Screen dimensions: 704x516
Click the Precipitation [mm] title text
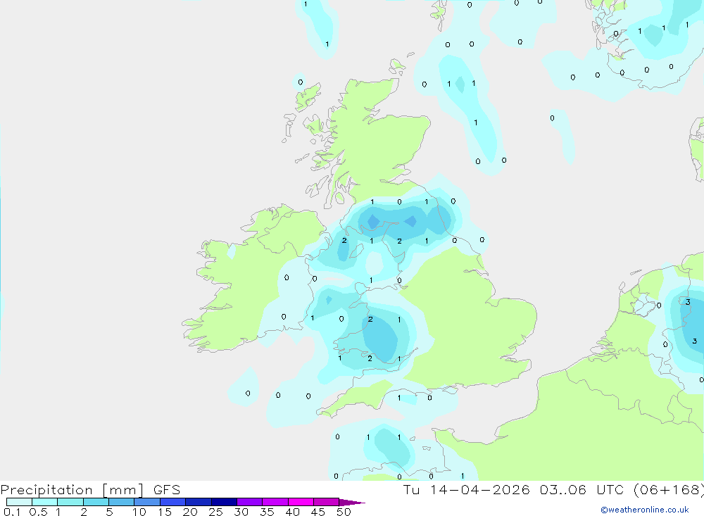[x=72, y=490]
